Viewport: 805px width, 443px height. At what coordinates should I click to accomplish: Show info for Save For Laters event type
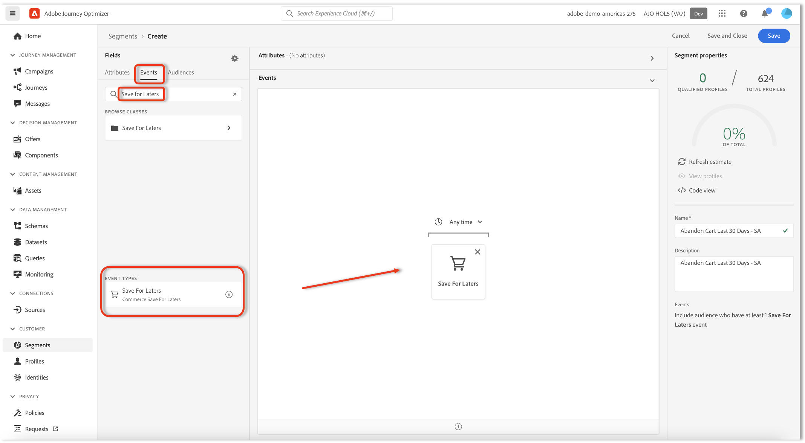coord(229,295)
